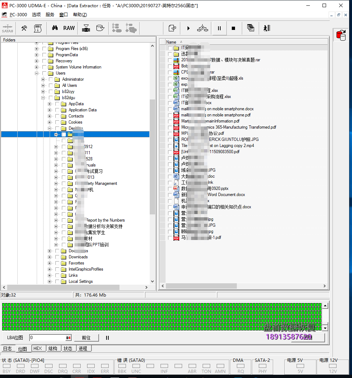Check the Recovery folder checkbox

tap(44, 61)
